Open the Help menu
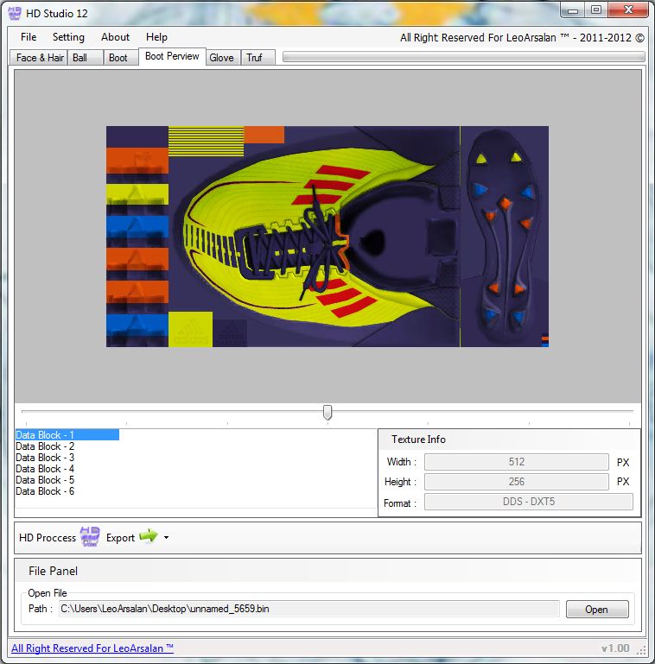655x664 pixels. (156, 37)
